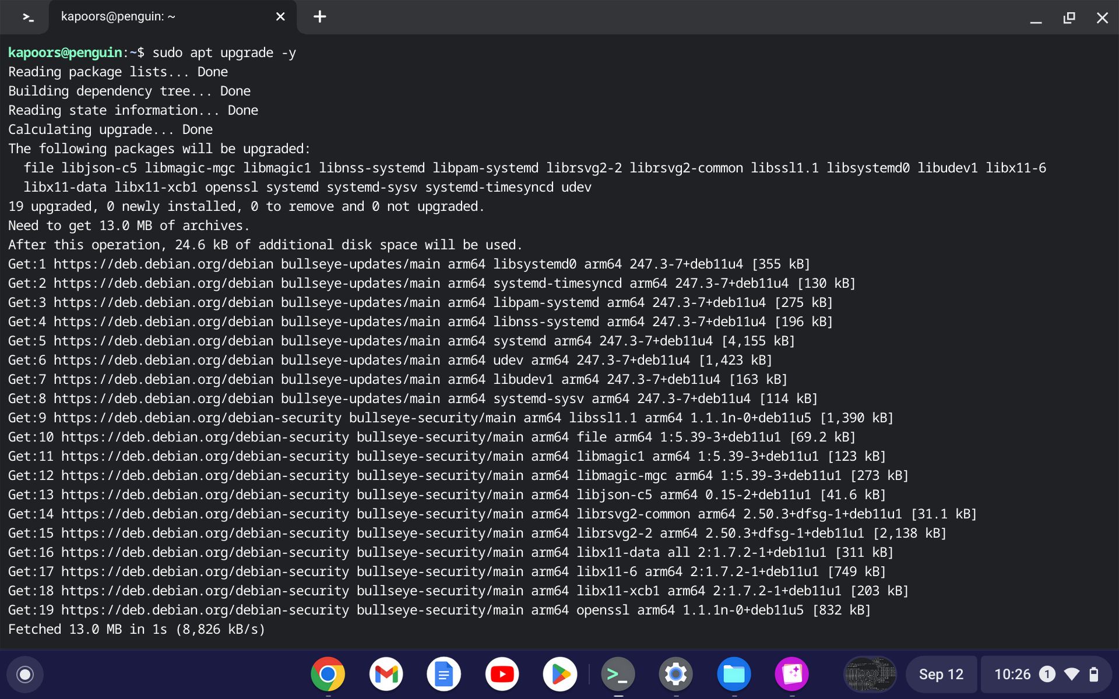Launch Gmail from the shelf
1119x699 pixels.
point(386,674)
